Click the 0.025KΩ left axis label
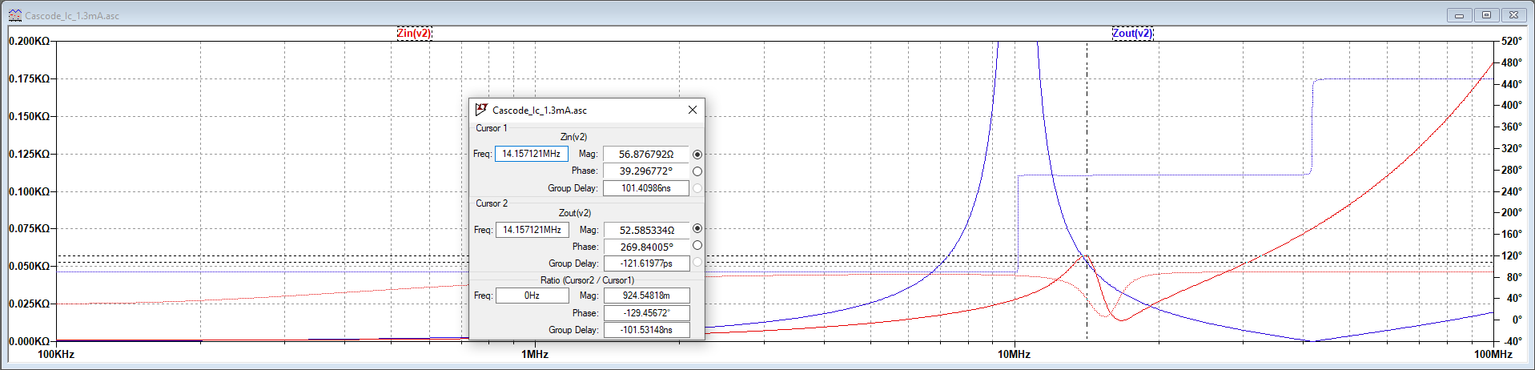Screen dimensions: 1535x370 coord(29,304)
